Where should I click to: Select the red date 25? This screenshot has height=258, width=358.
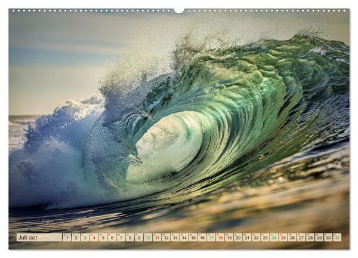(283, 238)
